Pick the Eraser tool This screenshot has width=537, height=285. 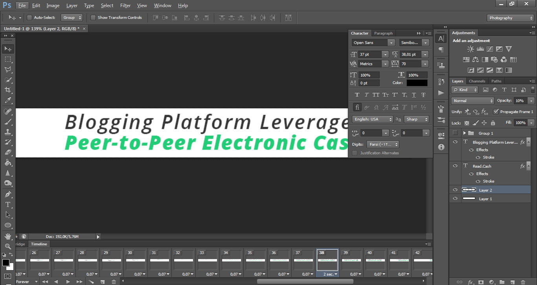8,152
